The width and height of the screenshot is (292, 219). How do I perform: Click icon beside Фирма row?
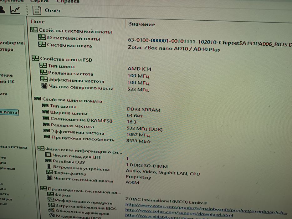coord(50,194)
